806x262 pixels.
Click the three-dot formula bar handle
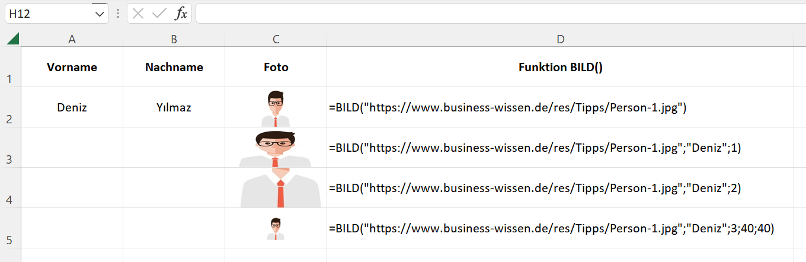point(118,14)
